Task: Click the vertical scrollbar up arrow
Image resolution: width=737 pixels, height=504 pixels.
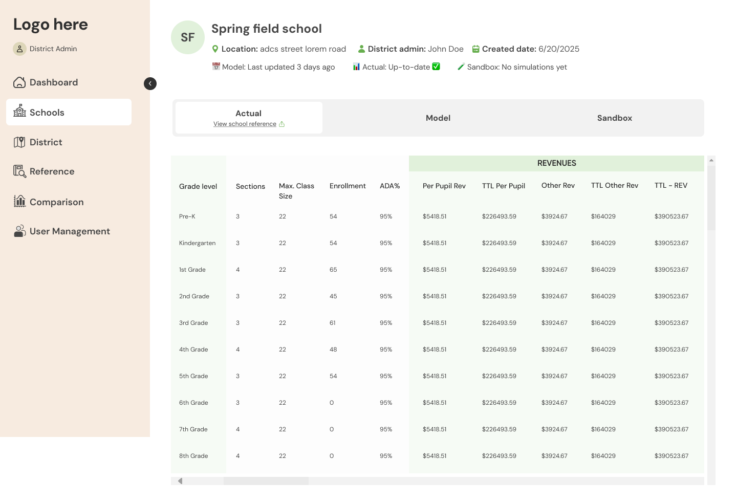Action: [711, 160]
